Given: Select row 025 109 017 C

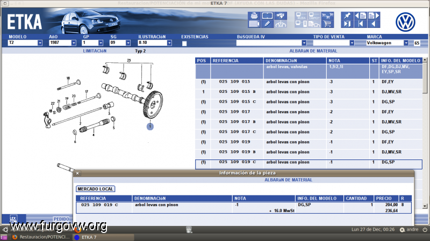Looking at the screenshot, I should pyautogui.click(x=309, y=132).
